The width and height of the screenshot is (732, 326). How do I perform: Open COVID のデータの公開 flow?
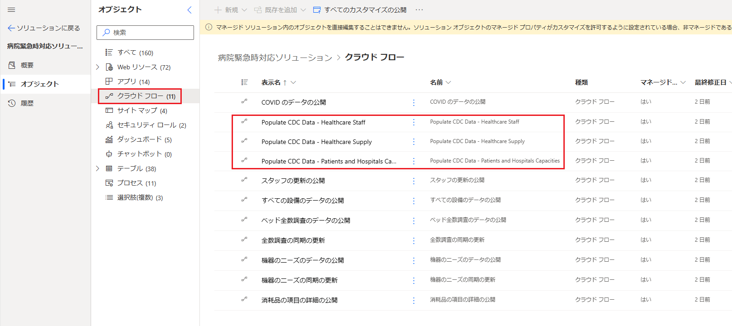[x=294, y=102]
